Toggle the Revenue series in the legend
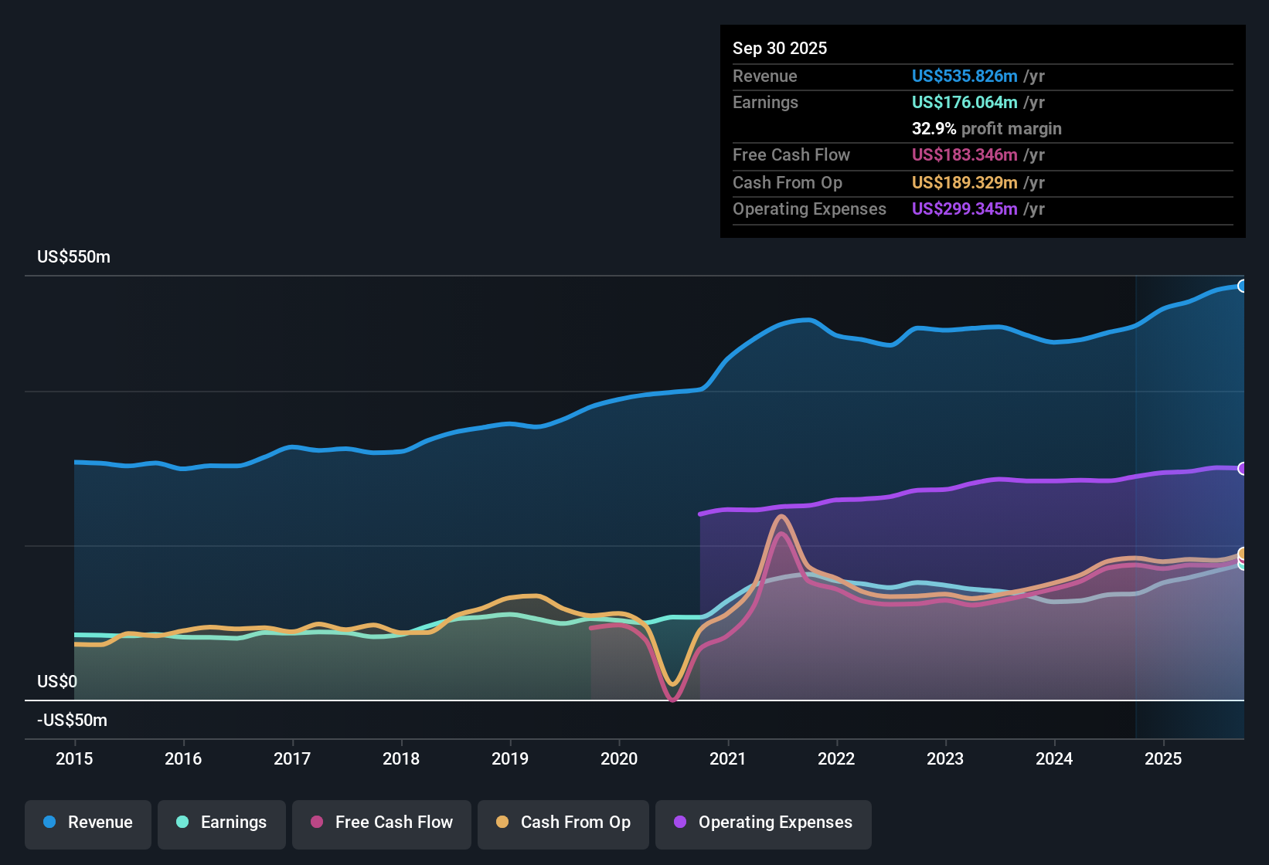The image size is (1269, 865). point(87,823)
